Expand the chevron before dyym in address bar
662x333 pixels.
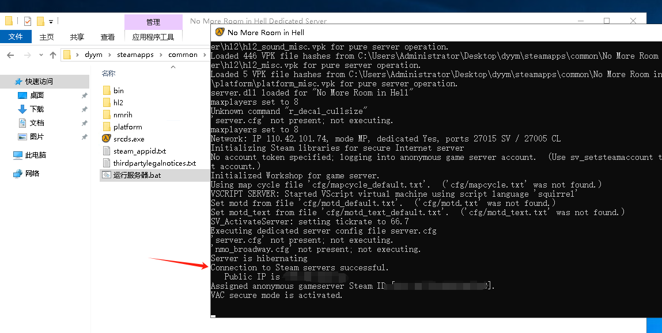(x=77, y=55)
